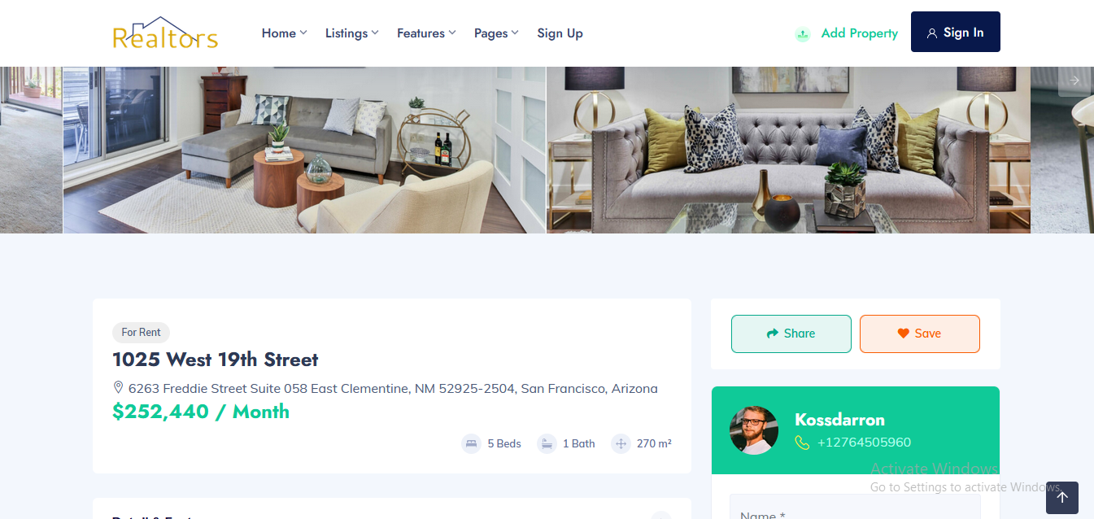Click the phone icon next to agent number
The width and height of the screenshot is (1094, 519).
(802, 443)
